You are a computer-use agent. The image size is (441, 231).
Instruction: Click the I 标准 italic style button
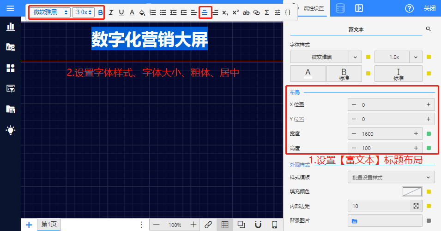[x=398, y=74]
